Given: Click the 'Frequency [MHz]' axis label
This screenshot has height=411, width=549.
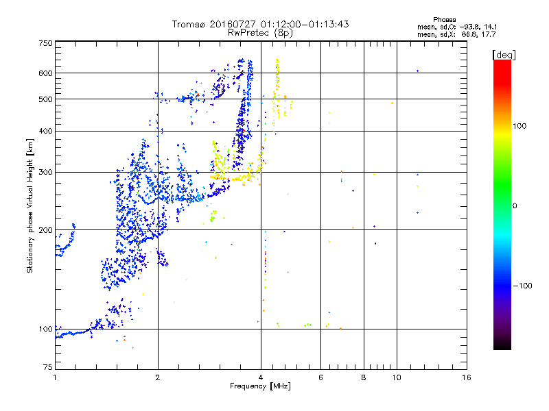Looking at the screenshot, I should [x=260, y=386].
